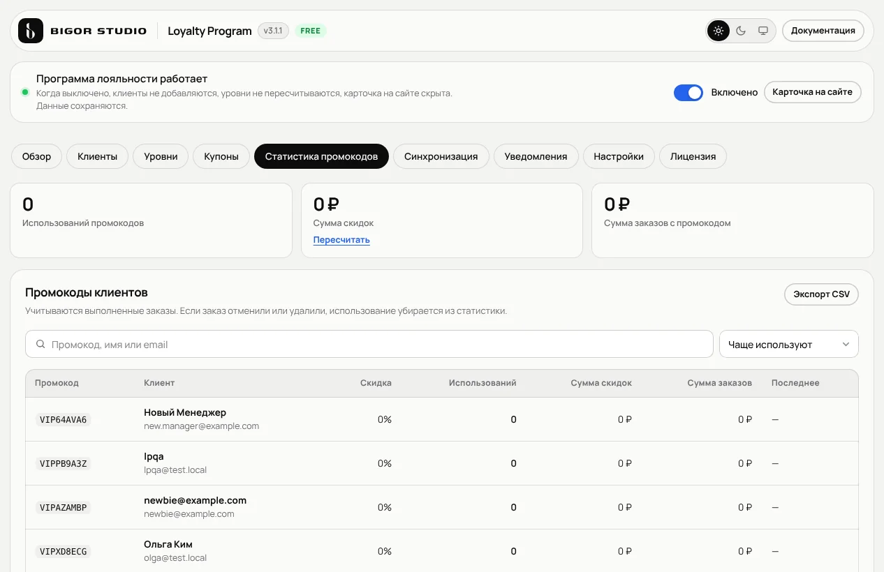This screenshot has width=884, height=572.
Task: Click email olga@test.local
Action: [x=175, y=558]
